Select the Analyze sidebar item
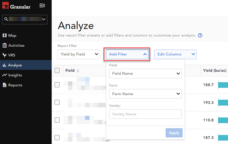This screenshot has width=228, height=144. coord(15,65)
